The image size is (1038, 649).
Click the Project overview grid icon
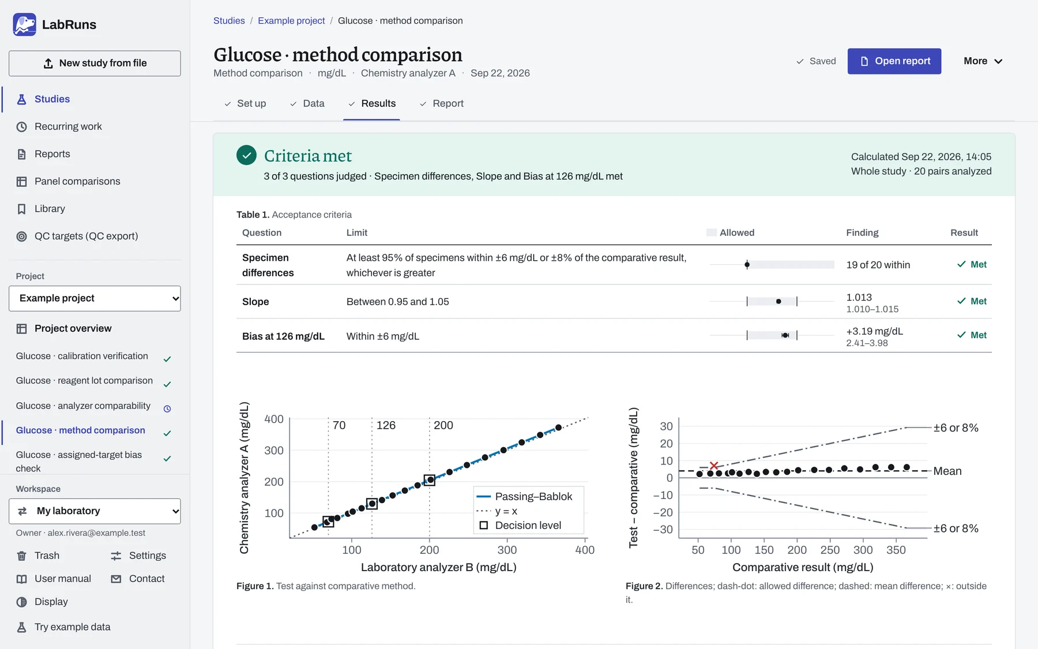tap(21, 328)
